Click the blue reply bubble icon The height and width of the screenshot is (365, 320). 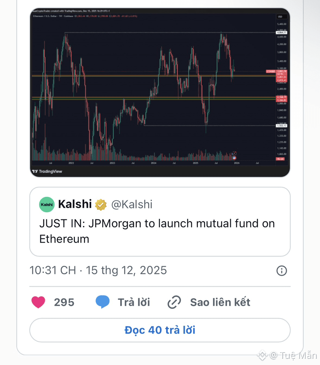pyautogui.click(x=102, y=302)
